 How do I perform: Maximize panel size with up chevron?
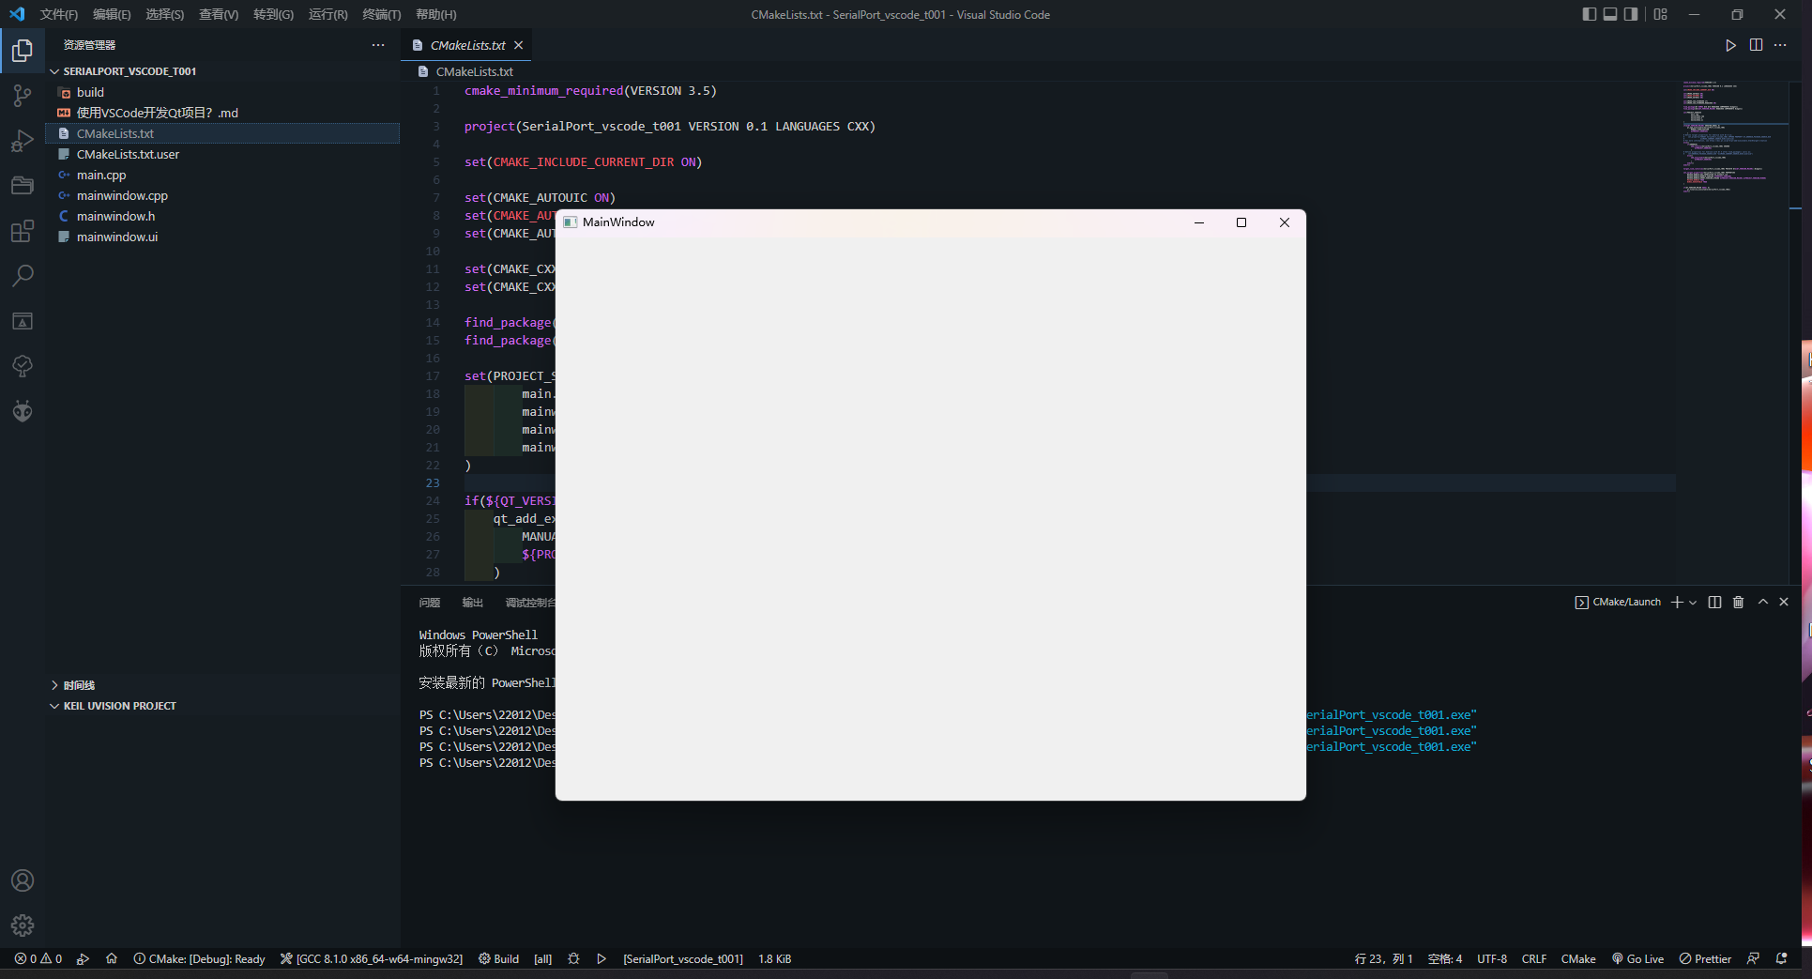pyautogui.click(x=1763, y=603)
